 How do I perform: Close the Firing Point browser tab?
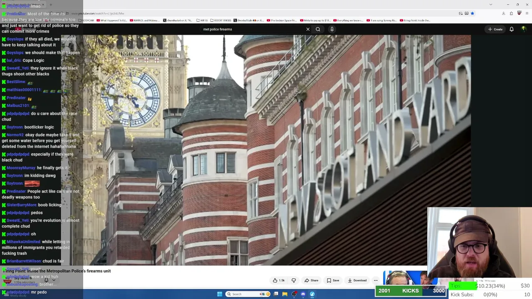click(43, 5)
